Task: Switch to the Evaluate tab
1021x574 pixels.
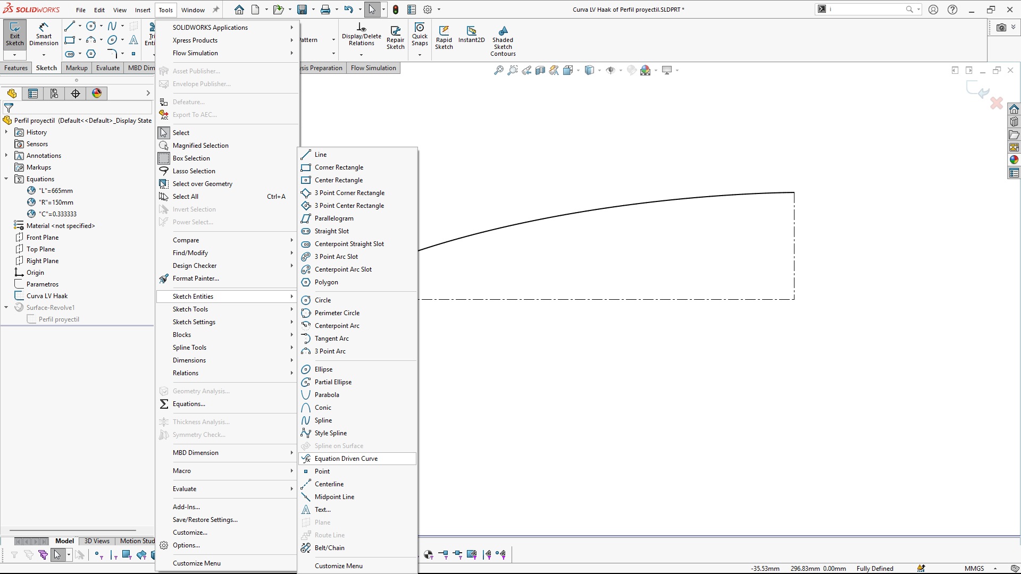Action: click(107, 68)
